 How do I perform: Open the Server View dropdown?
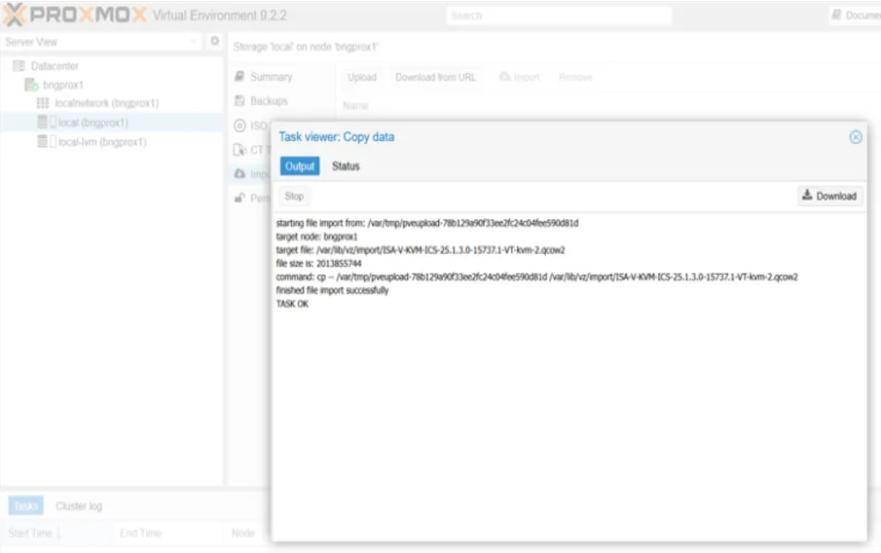(101, 42)
